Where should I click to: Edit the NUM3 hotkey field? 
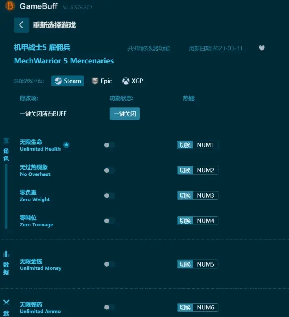pos(205,196)
